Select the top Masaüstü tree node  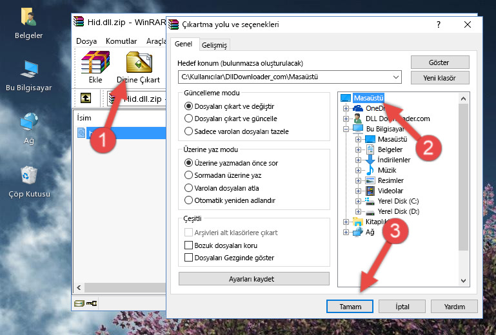[x=368, y=98]
